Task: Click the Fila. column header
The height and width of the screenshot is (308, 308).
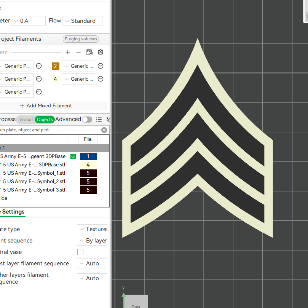Action: tap(88, 139)
